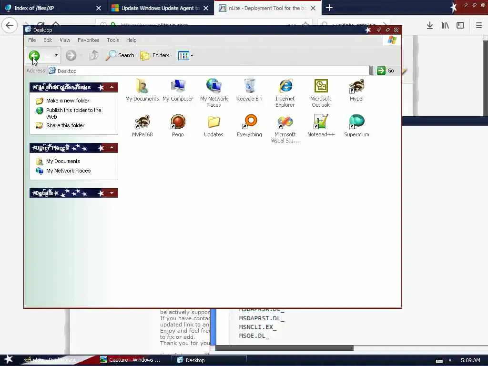Image resolution: width=488 pixels, height=366 pixels.
Task: Select the Updates folder icon
Action: (x=213, y=126)
